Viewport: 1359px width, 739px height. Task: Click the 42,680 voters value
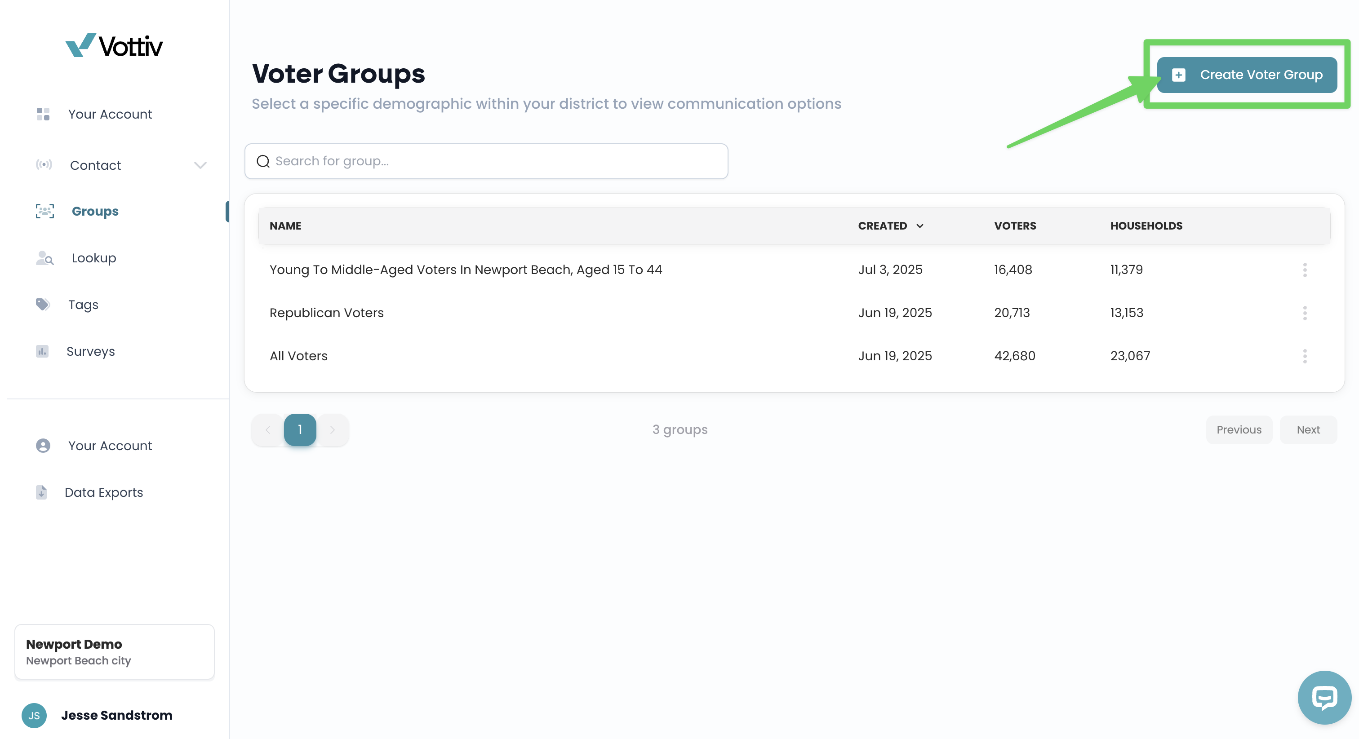coord(1014,356)
